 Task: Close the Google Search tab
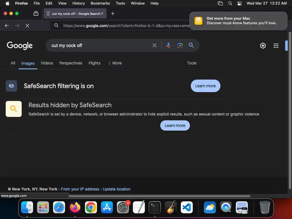click(102, 13)
